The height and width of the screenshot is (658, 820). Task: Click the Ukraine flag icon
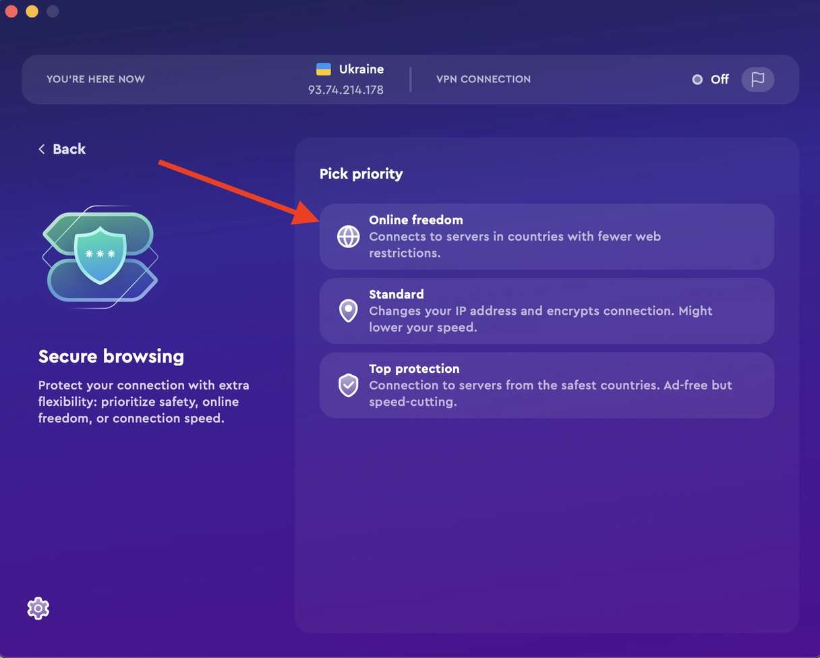tap(324, 69)
